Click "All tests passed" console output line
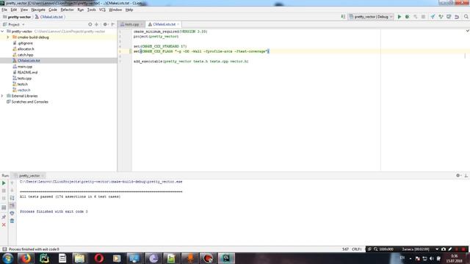This screenshot has height=264, width=470. coord(70,197)
